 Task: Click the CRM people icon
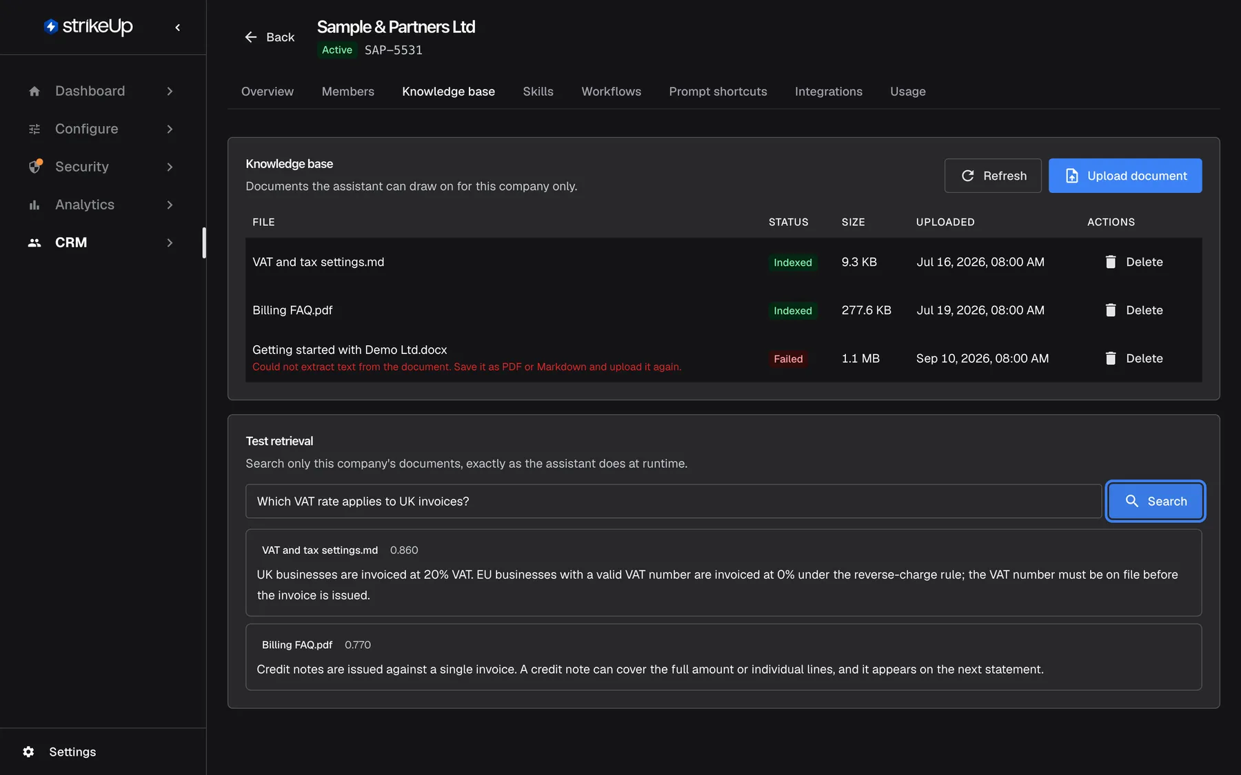click(34, 242)
